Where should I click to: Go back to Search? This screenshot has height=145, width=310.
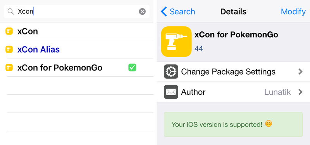coord(178,12)
